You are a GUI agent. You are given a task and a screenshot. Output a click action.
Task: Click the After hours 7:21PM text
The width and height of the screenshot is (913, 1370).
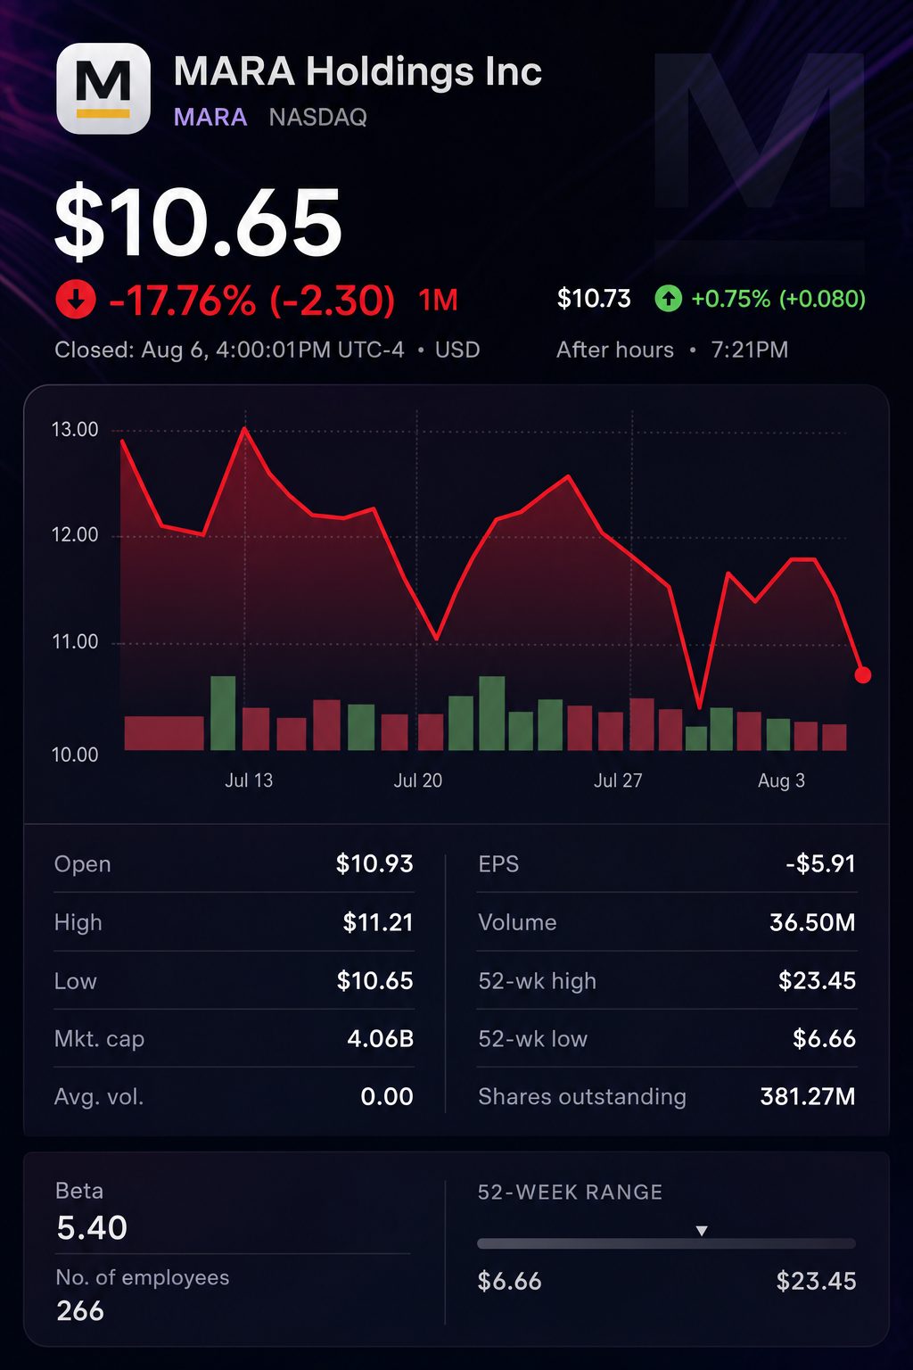tap(672, 350)
